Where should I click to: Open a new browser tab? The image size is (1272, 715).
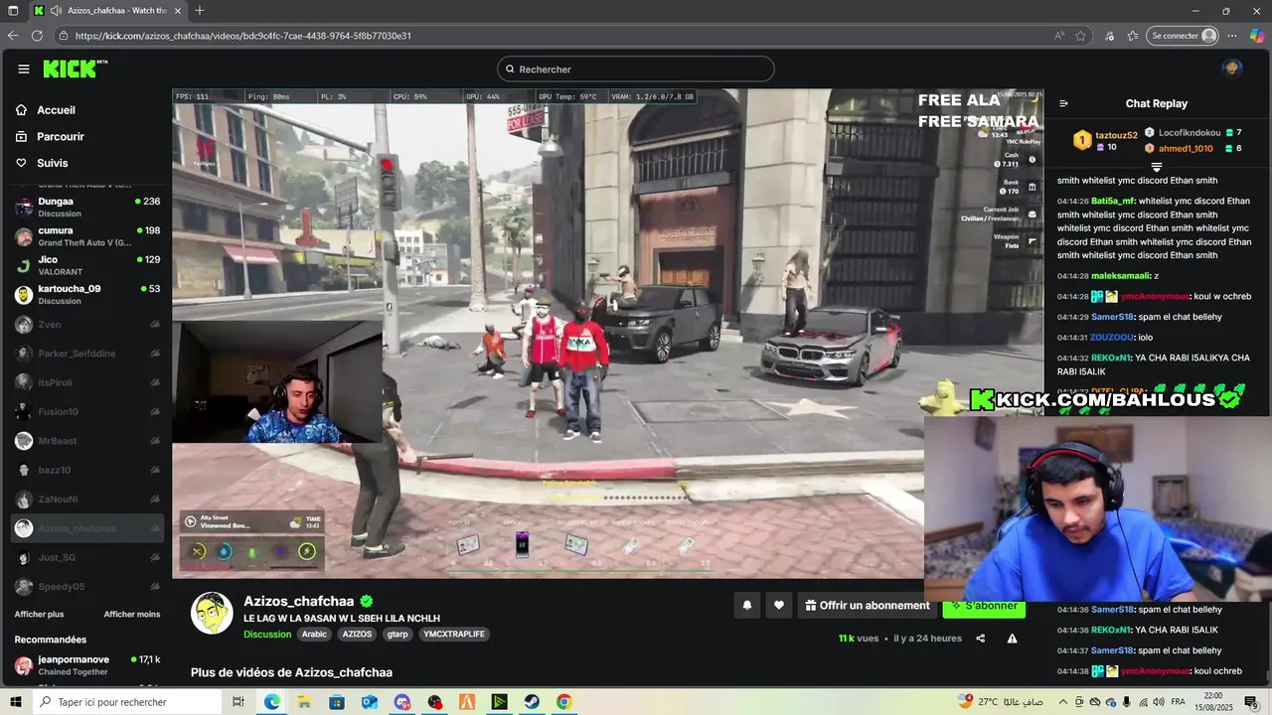200,11
